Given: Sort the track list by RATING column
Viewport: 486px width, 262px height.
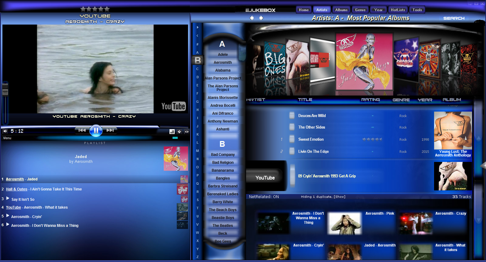Looking at the screenshot, I should click(371, 99).
